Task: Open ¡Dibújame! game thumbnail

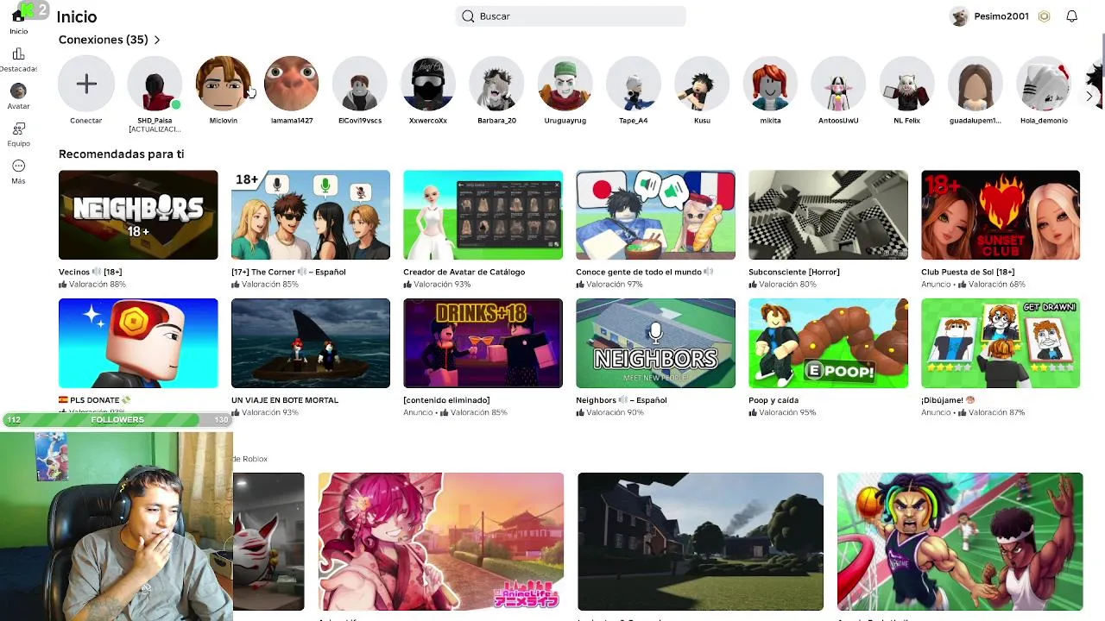Action: (1001, 343)
